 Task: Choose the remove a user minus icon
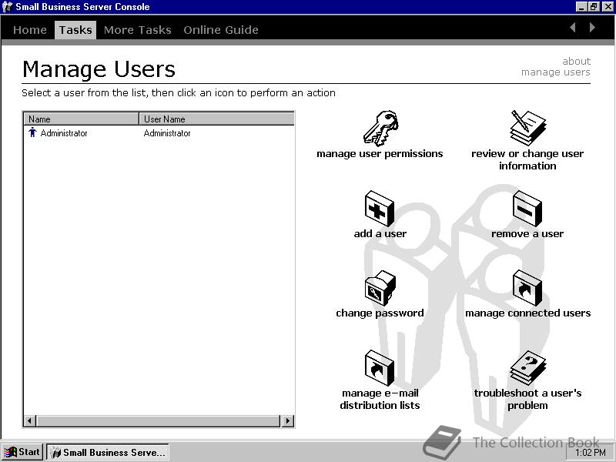[527, 209]
